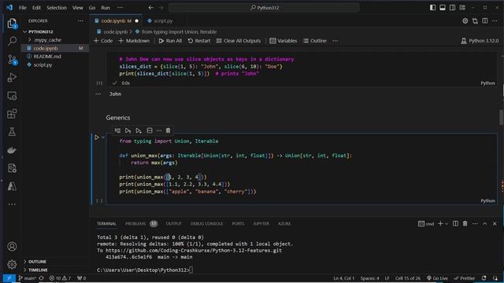504x283 pixels.
Task: Click Go Live in status bar
Action: tap(438, 277)
